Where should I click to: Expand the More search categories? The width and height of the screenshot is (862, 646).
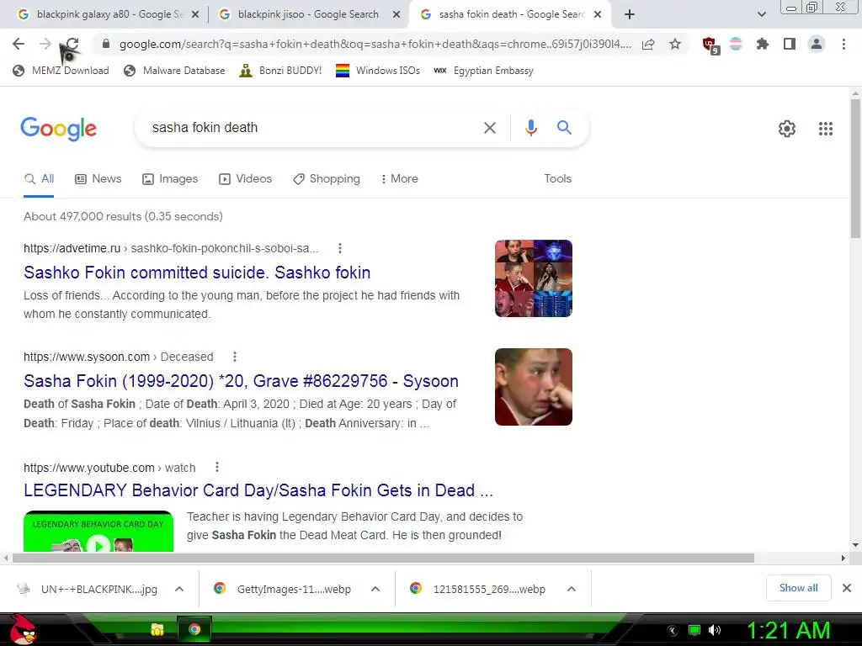[400, 178]
